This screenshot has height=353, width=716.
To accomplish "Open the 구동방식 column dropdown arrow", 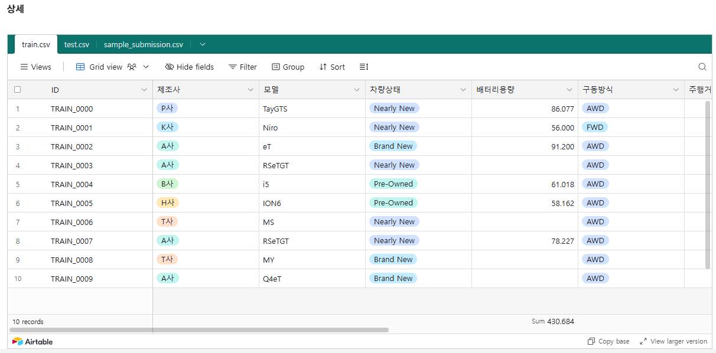I will pos(676,90).
